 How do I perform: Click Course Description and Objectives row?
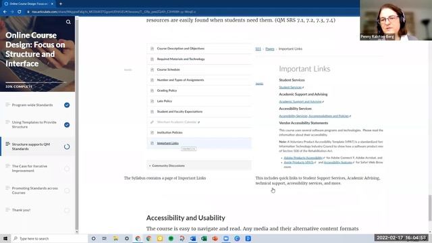(x=199, y=49)
